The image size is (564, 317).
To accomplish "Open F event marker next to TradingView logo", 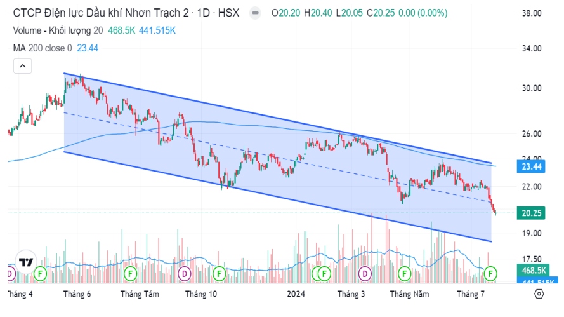I will point(41,274).
